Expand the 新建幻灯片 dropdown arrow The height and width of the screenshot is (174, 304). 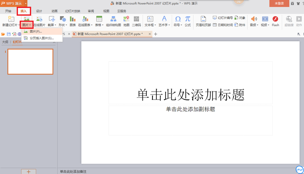click(19, 25)
